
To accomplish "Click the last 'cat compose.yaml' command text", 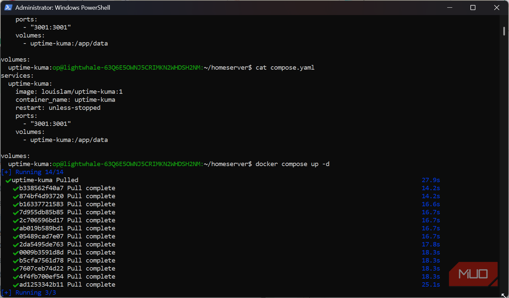I will coord(285,68).
